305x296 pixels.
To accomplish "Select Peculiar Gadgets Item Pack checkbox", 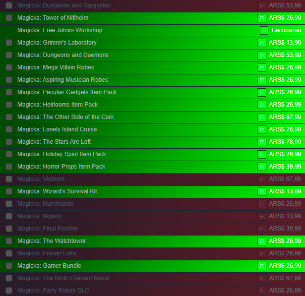I will click(9, 92).
